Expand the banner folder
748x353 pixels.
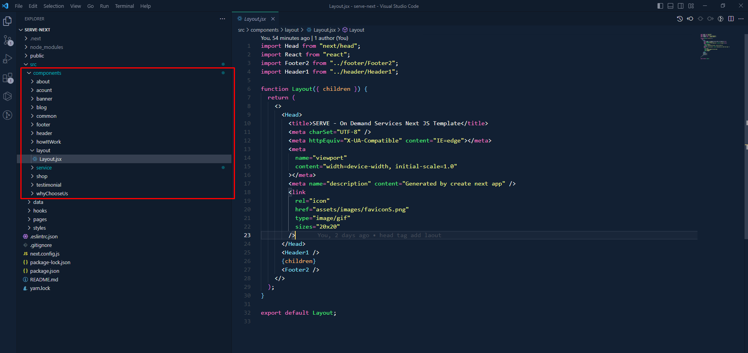coord(124,99)
